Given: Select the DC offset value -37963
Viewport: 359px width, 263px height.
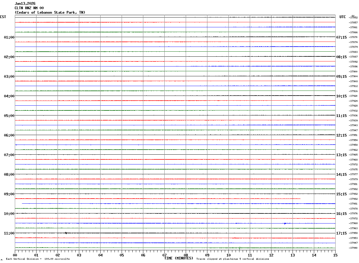Looking at the screenshot, I should pyautogui.click(x=353, y=228).
